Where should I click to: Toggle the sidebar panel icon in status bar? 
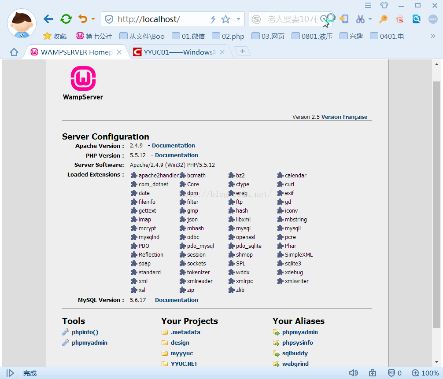click(10, 373)
